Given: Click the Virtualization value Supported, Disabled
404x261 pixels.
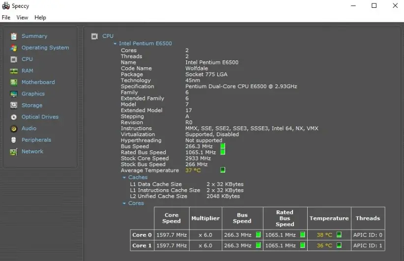Looking at the screenshot, I should (x=212, y=134).
